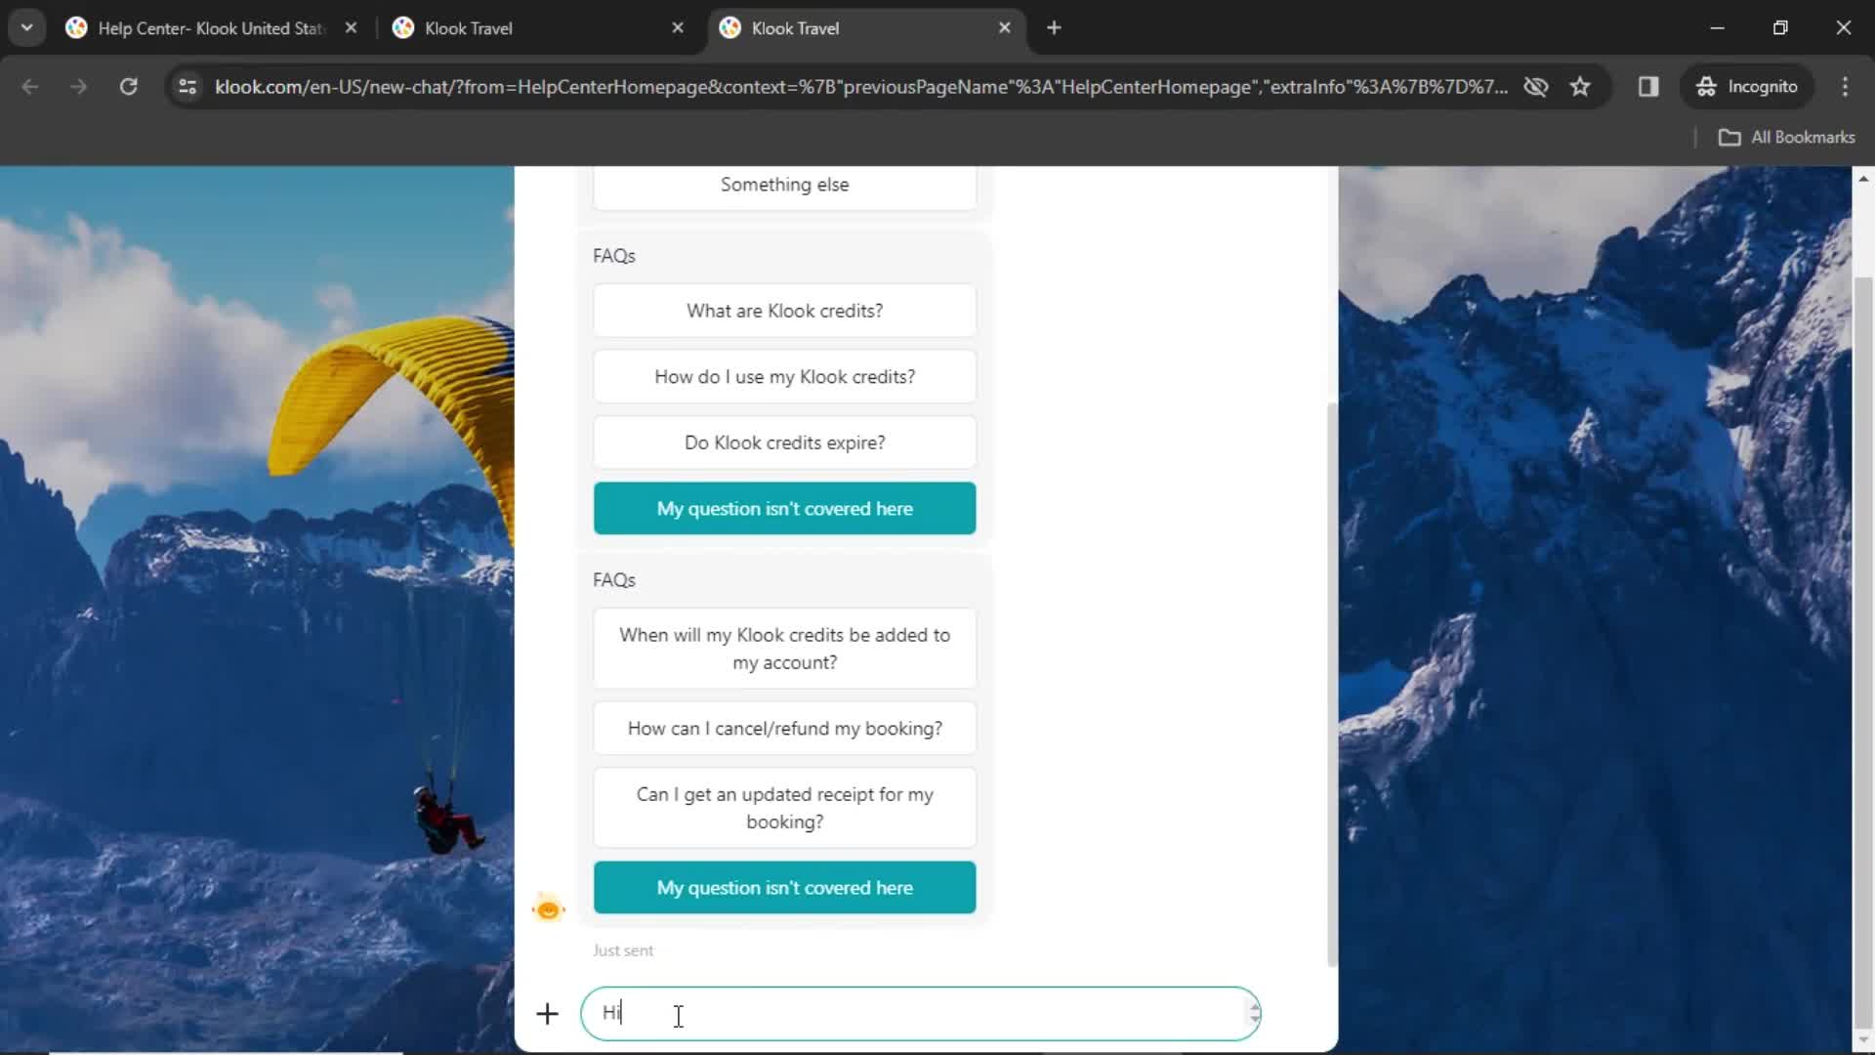Click the stepper arrows in chat input
Viewport: 1875px width, 1055px height.
point(1254,1014)
